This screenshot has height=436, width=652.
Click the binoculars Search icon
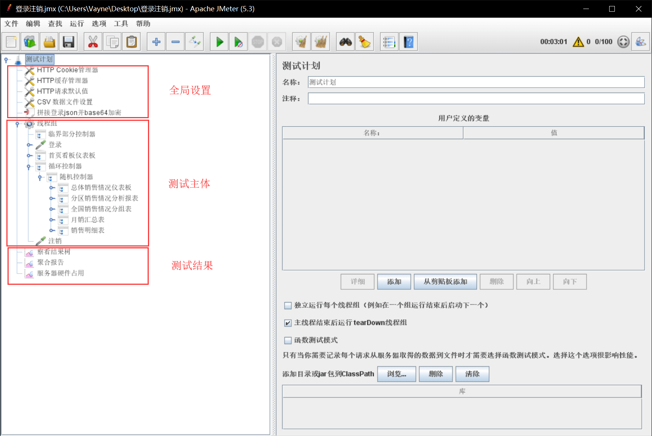pyautogui.click(x=346, y=42)
